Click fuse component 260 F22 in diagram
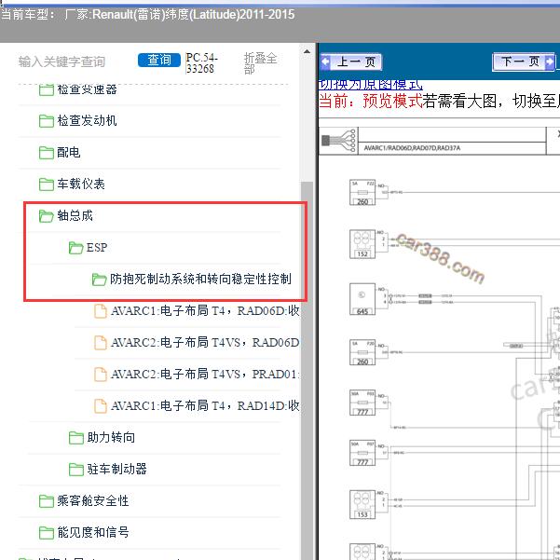This screenshot has width=560, height=560. pos(362,192)
